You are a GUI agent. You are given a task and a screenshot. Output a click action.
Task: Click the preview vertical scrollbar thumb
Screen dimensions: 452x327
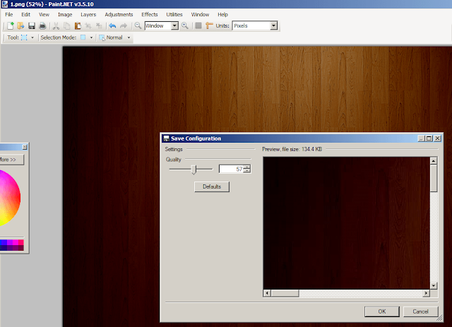[434, 178]
